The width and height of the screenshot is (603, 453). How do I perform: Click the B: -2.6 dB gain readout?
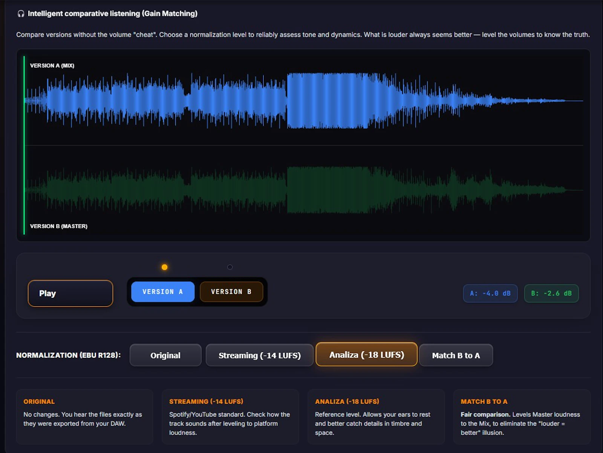coord(551,293)
